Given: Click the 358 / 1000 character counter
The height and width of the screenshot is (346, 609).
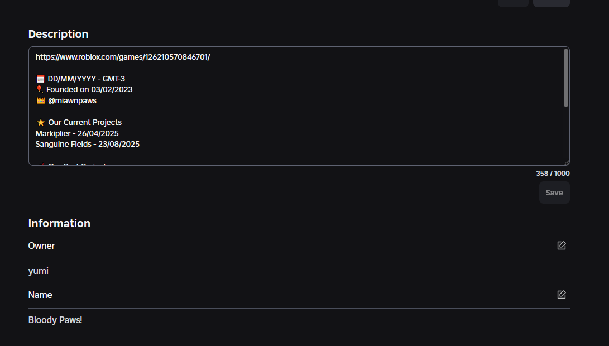Looking at the screenshot, I should tap(553, 173).
